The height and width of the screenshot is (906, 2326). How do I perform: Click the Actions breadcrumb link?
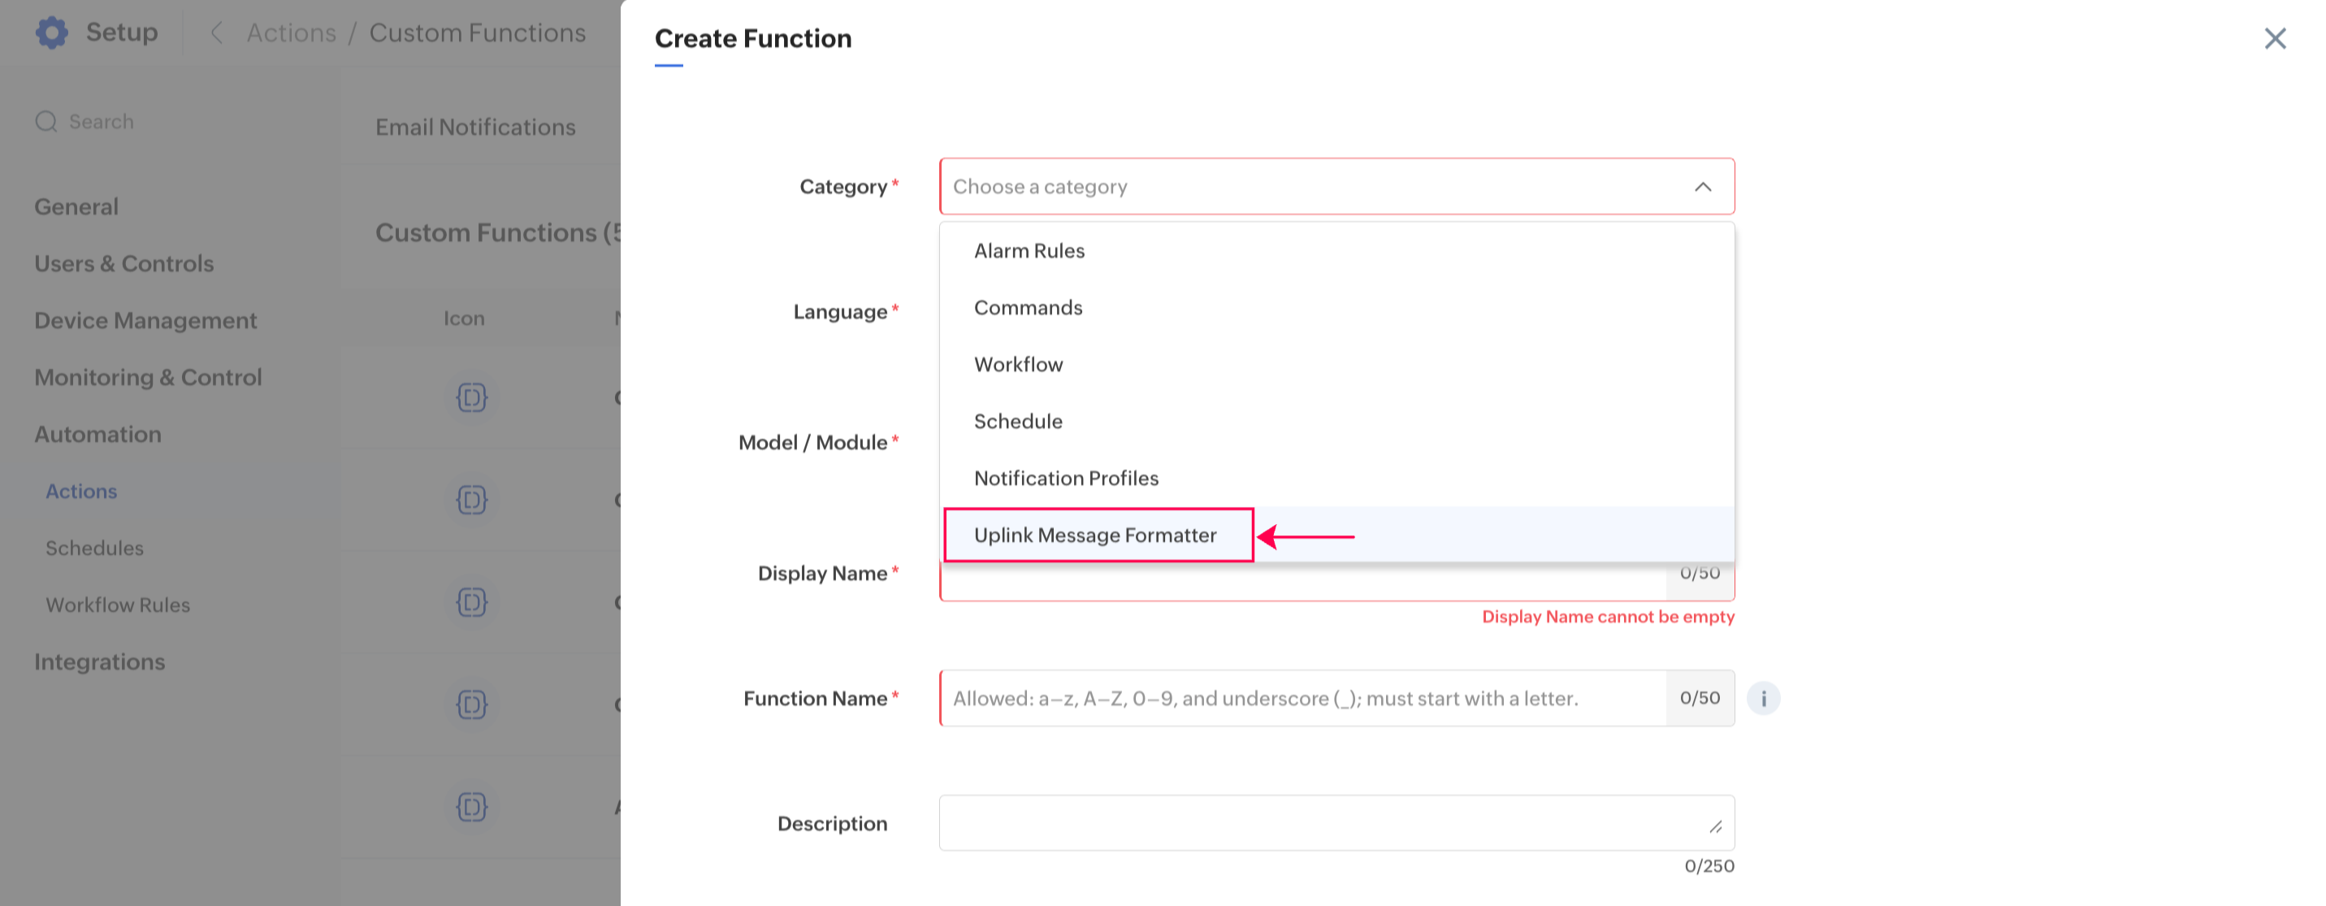291,33
